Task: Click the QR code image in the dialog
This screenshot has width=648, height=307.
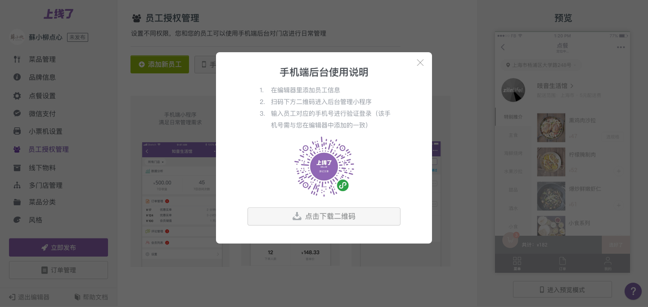Action: coord(324,167)
